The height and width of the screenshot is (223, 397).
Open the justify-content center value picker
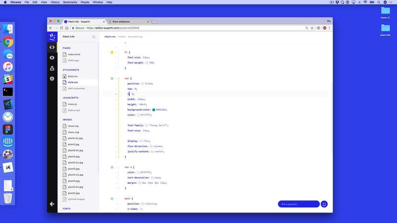click(152, 151)
